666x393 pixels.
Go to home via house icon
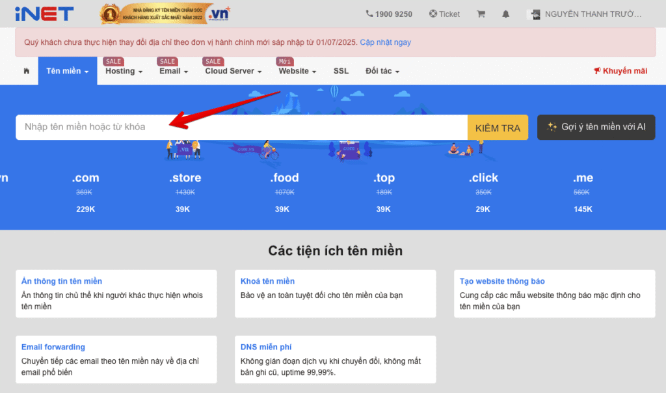click(x=27, y=71)
